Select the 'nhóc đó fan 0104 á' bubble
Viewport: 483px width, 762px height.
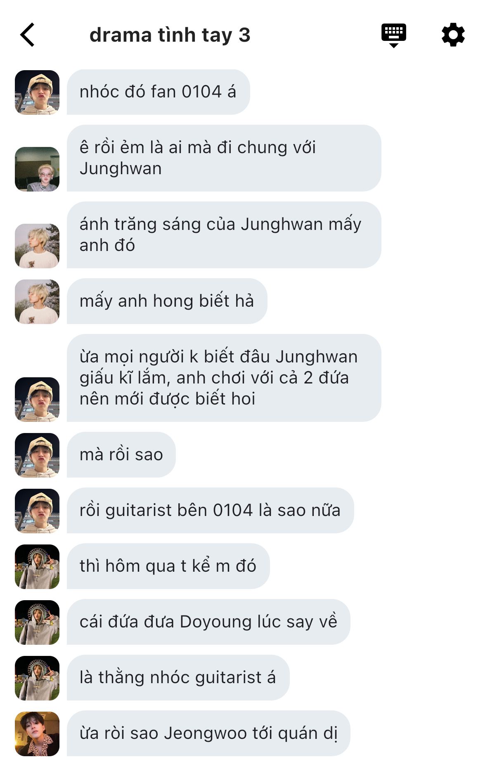pos(159,92)
